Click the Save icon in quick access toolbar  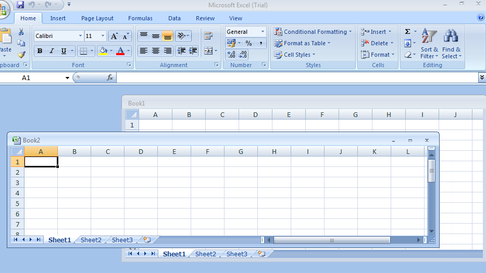[20, 5]
